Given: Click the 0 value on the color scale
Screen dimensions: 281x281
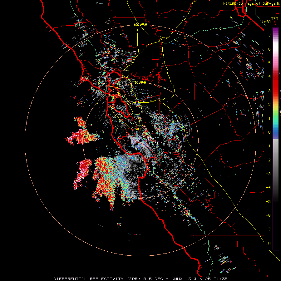Looking at the screenshot, I should (x=269, y=132).
